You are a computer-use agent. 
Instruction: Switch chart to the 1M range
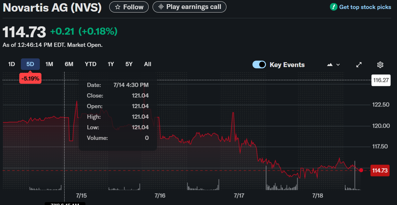(49, 64)
